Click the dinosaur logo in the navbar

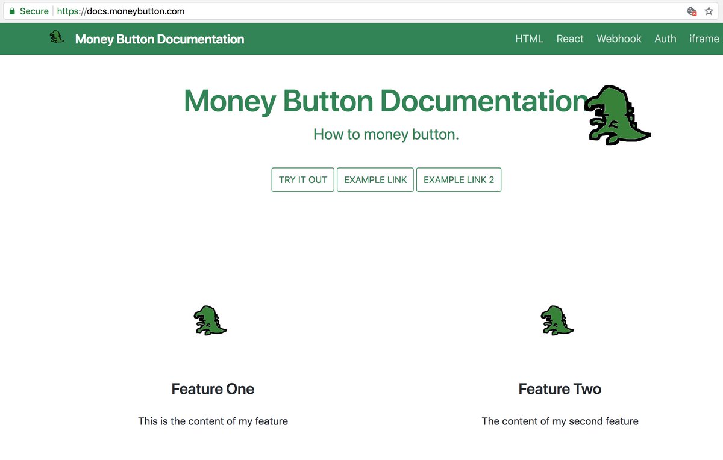click(x=57, y=37)
